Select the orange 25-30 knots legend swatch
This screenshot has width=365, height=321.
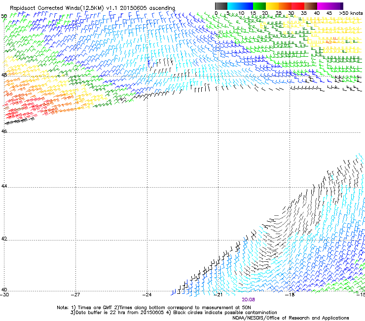[285, 6]
